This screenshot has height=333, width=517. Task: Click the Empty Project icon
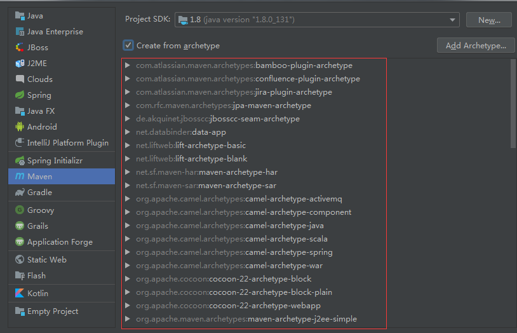pyautogui.click(x=20, y=311)
